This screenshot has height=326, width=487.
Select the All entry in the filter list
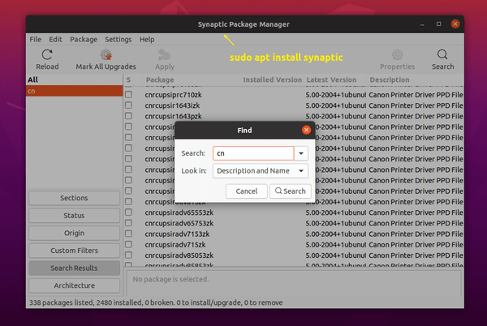tap(74, 79)
